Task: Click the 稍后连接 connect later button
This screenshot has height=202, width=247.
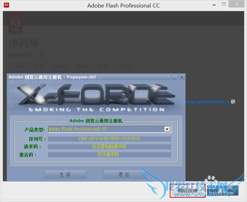Action: [x=188, y=191]
